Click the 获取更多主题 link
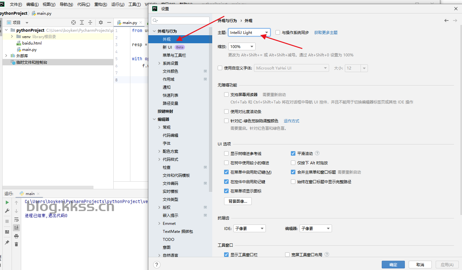This screenshot has width=462, height=270. pyautogui.click(x=326, y=32)
